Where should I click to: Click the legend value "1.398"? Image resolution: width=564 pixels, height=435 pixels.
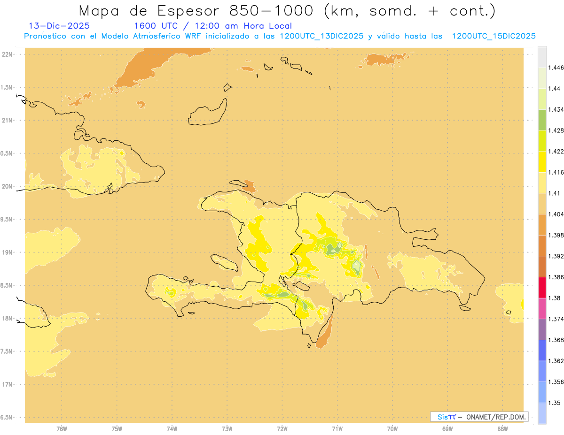556,235
